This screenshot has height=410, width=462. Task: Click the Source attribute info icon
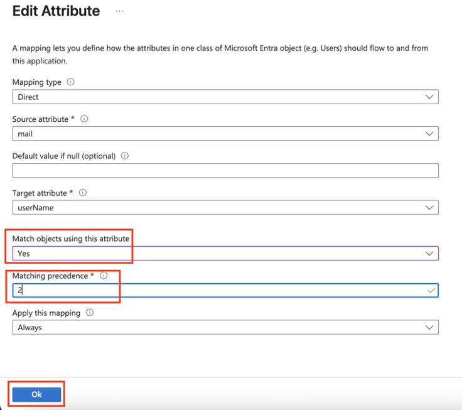[x=84, y=119]
